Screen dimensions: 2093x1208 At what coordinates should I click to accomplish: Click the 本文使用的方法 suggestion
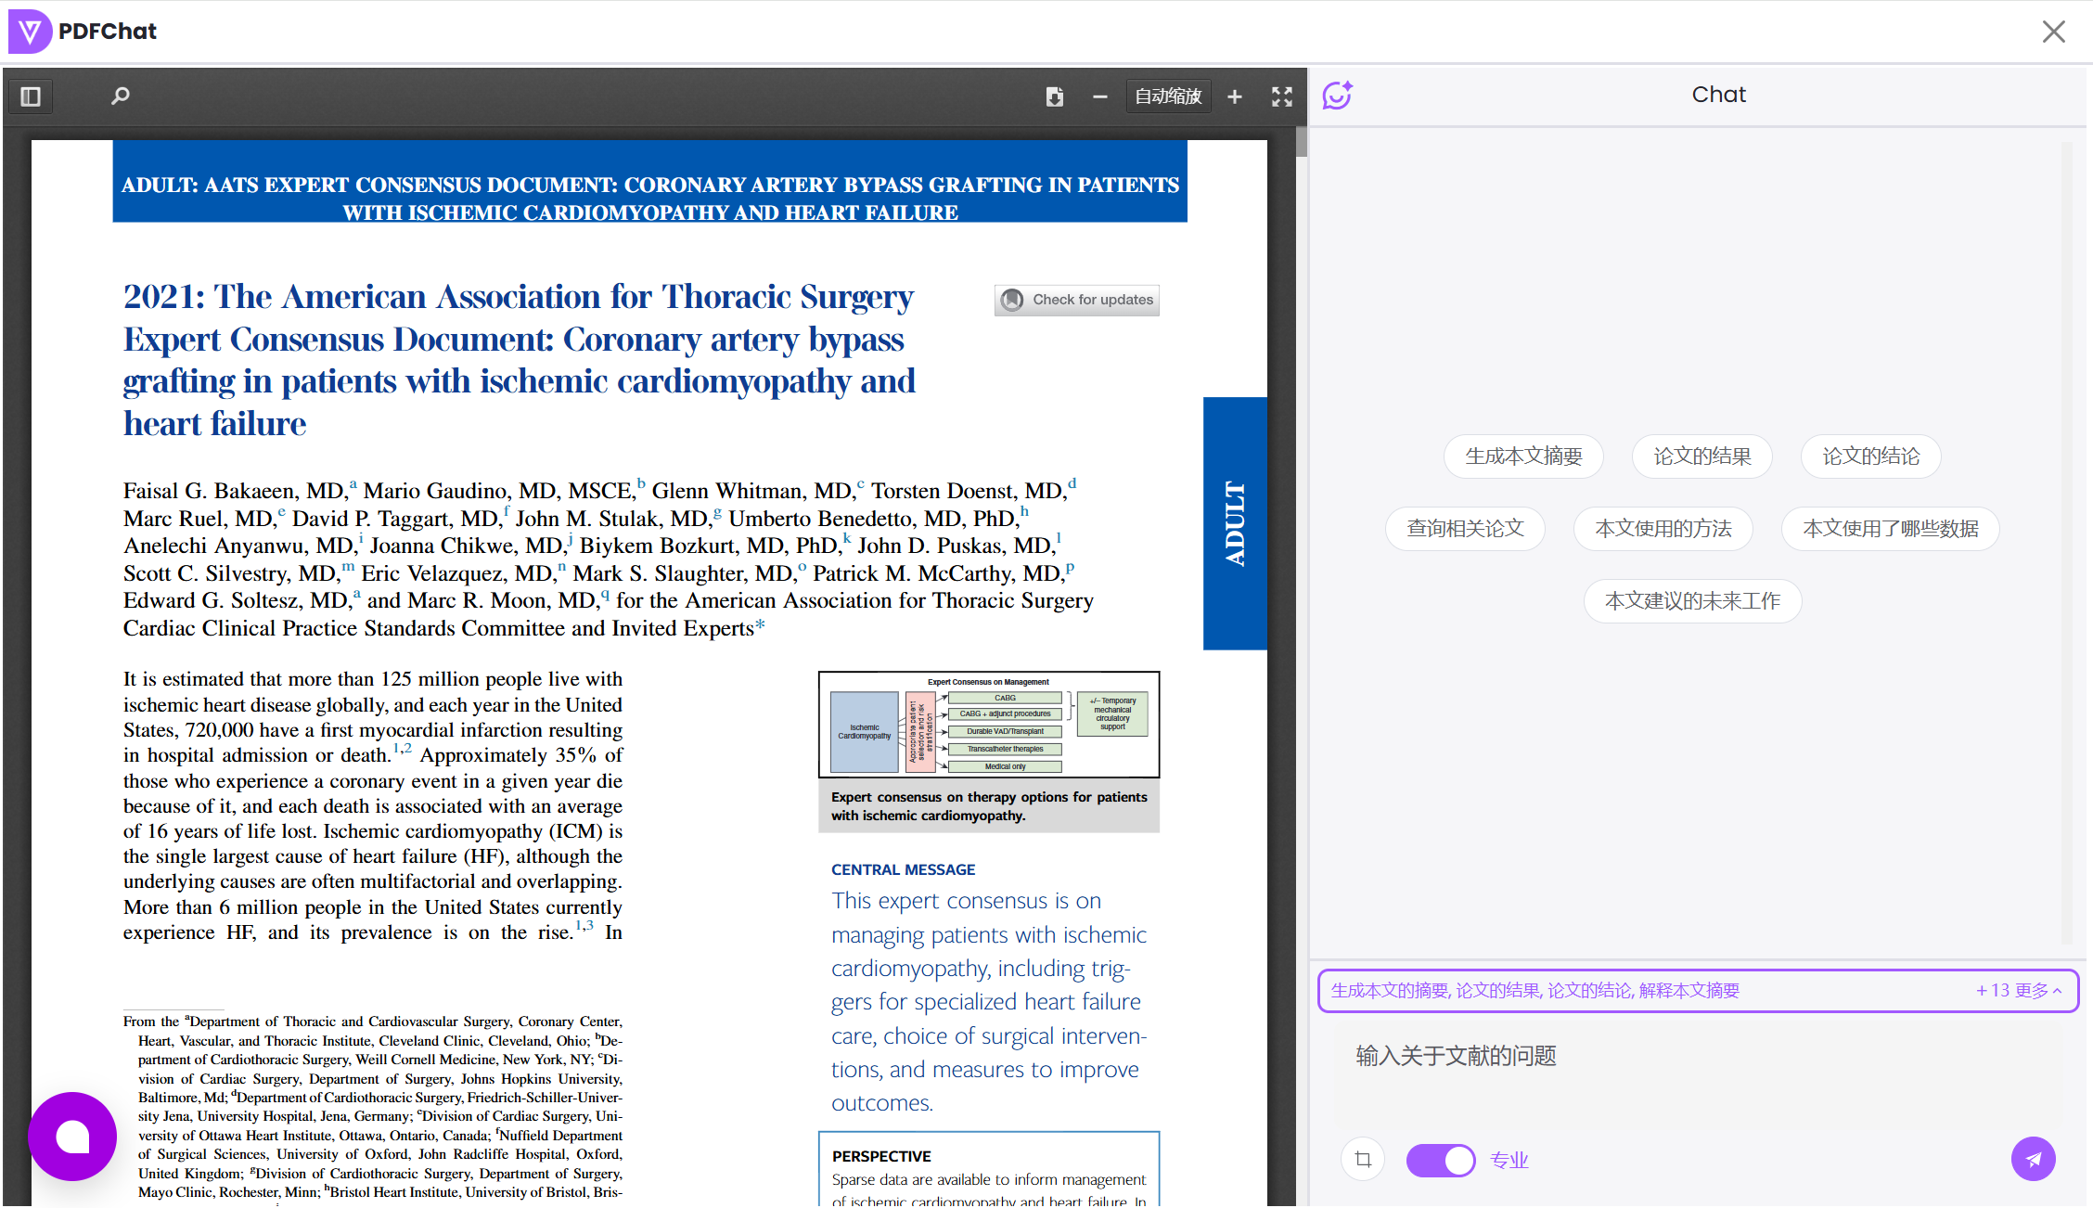pos(1663,529)
